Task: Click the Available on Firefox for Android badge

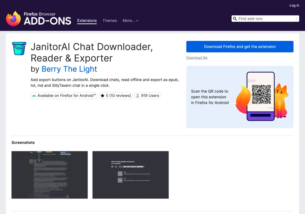Action: pos(64,95)
